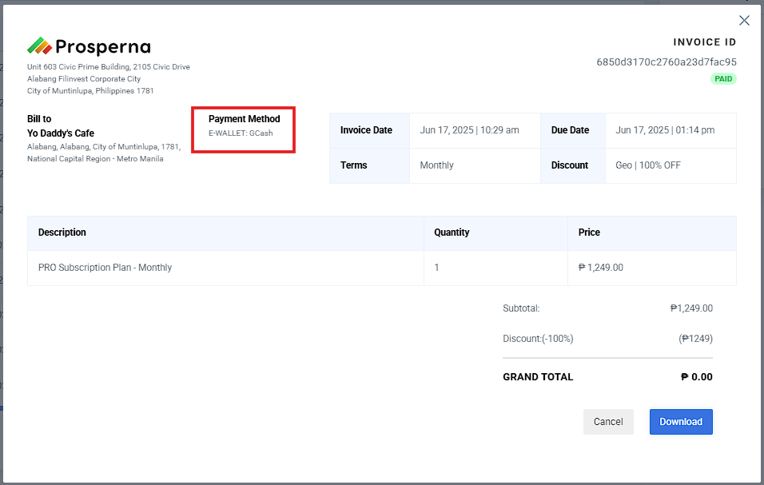Click the Invoice Date value

(469, 130)
